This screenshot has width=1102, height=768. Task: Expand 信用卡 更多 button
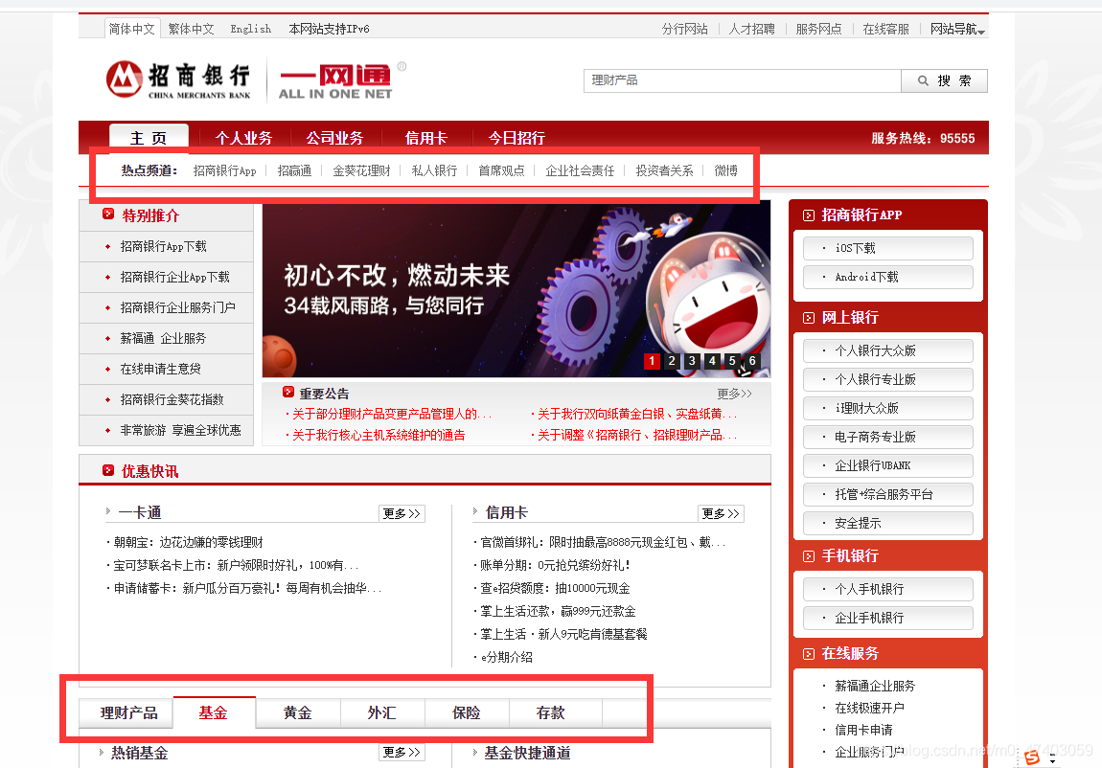pyautogui.click(x=721, y=513)
